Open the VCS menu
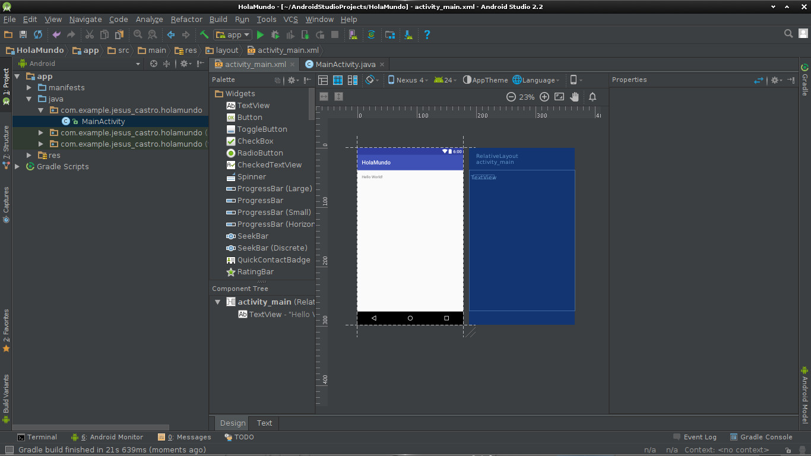This screenshot has width=811, height=456. point(290,19)
